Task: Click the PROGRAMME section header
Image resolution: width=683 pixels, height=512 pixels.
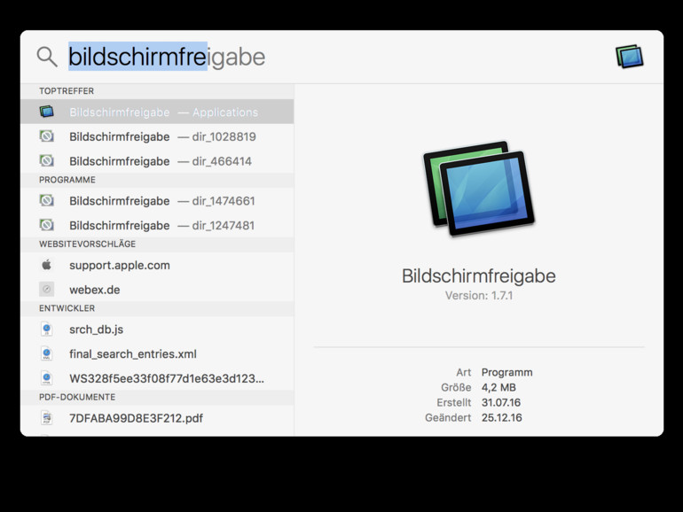Action: pos(67,180)
